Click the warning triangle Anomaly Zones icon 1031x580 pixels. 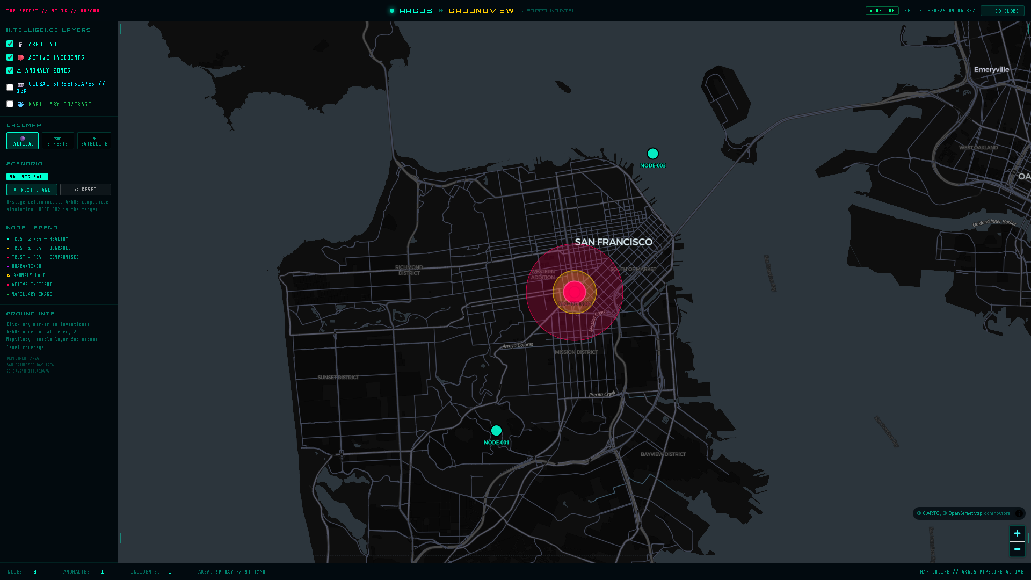point(19,71)
